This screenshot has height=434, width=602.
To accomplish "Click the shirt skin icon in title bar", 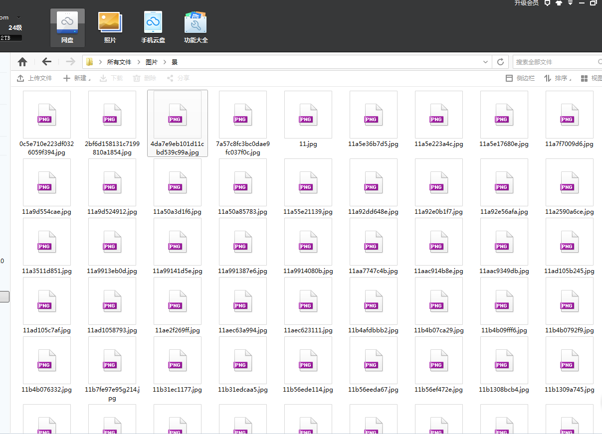I will 559,3.
